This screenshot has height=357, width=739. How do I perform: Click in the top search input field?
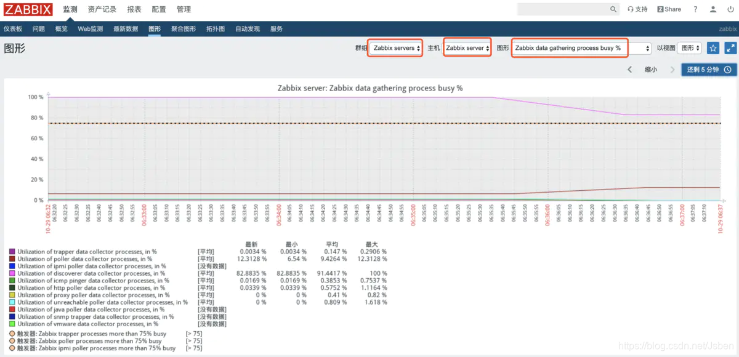[x=562, y=9]
